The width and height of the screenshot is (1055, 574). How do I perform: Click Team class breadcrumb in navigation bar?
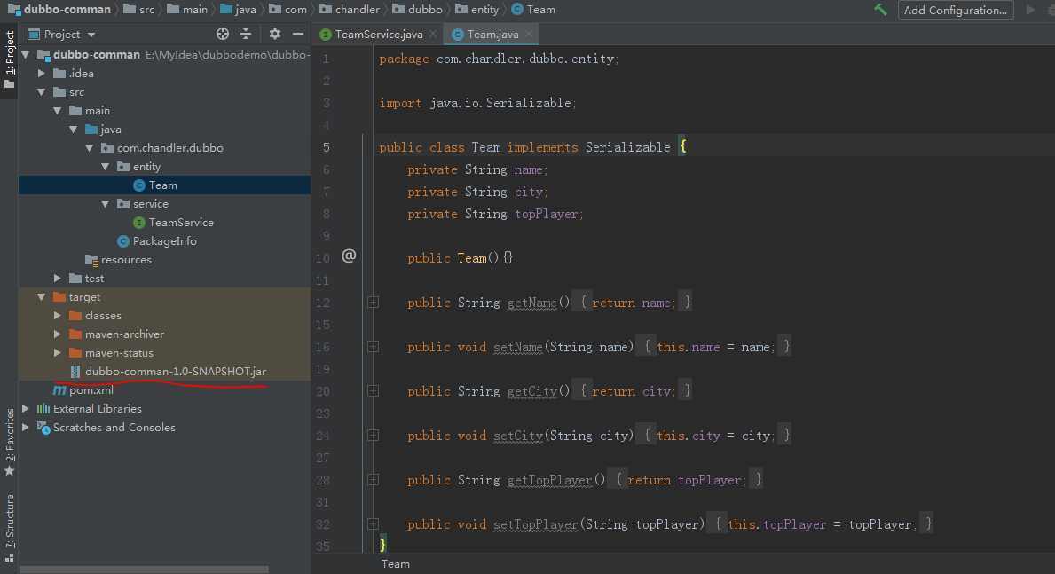[533, 10]
